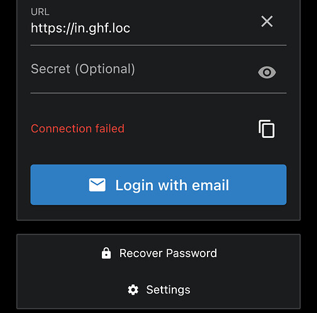Click the envelope icon on the login button

(x=97, y=185)
